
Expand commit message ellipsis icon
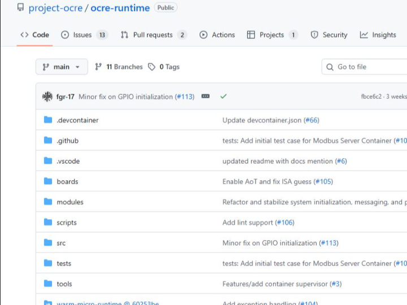point(206,97)
